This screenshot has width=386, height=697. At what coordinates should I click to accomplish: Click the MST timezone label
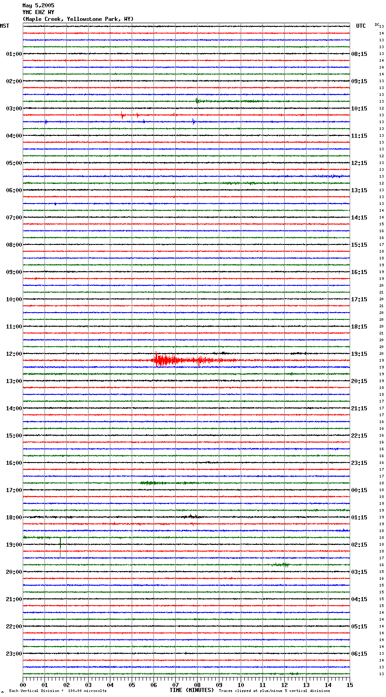coord(5,26)
